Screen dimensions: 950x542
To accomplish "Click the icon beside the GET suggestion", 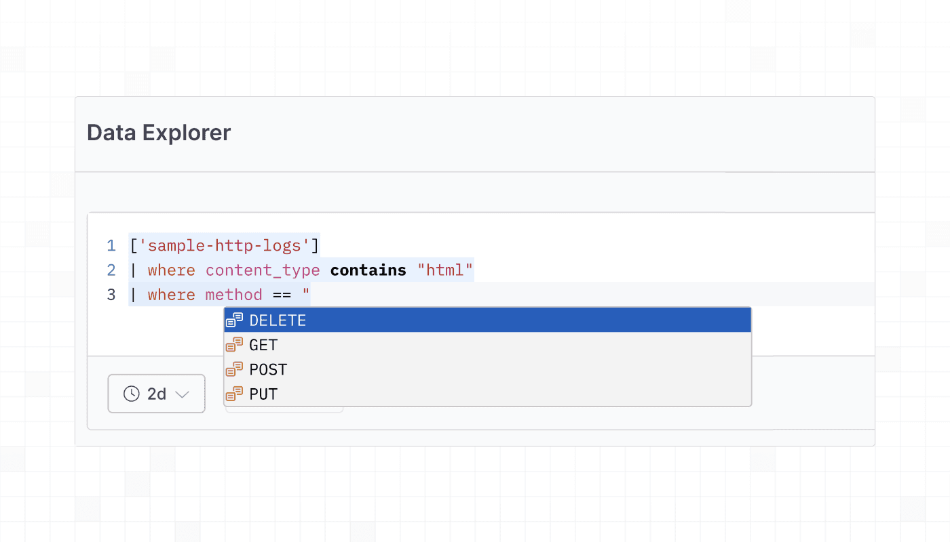I will (234, 345).
